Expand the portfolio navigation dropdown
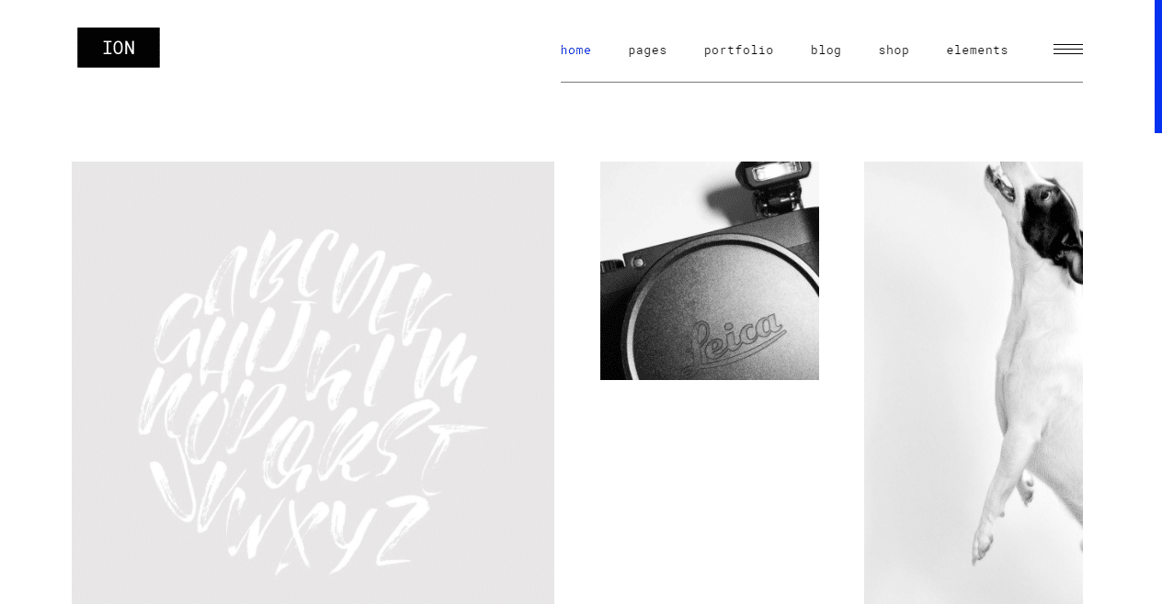Viewport: 1162px width, 604px height. click(738, 50)
